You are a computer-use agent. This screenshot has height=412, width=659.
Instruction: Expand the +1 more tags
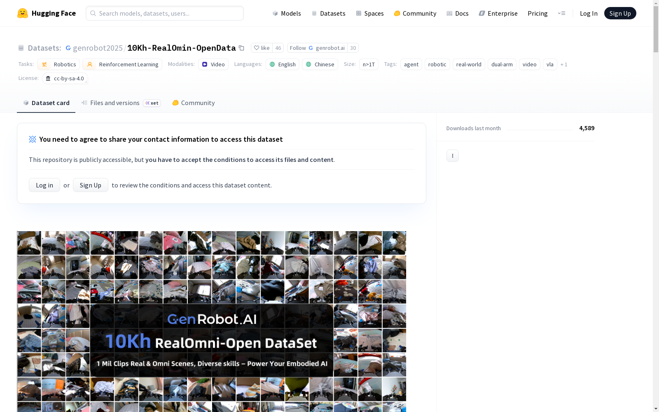[564, 64]
